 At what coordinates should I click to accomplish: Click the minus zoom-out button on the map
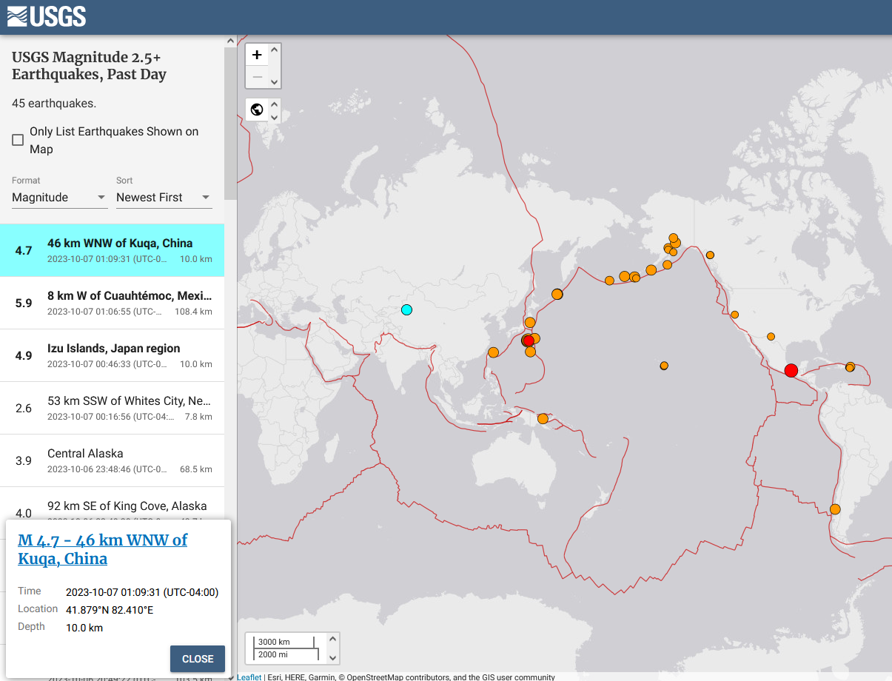[x=257, y=76]
